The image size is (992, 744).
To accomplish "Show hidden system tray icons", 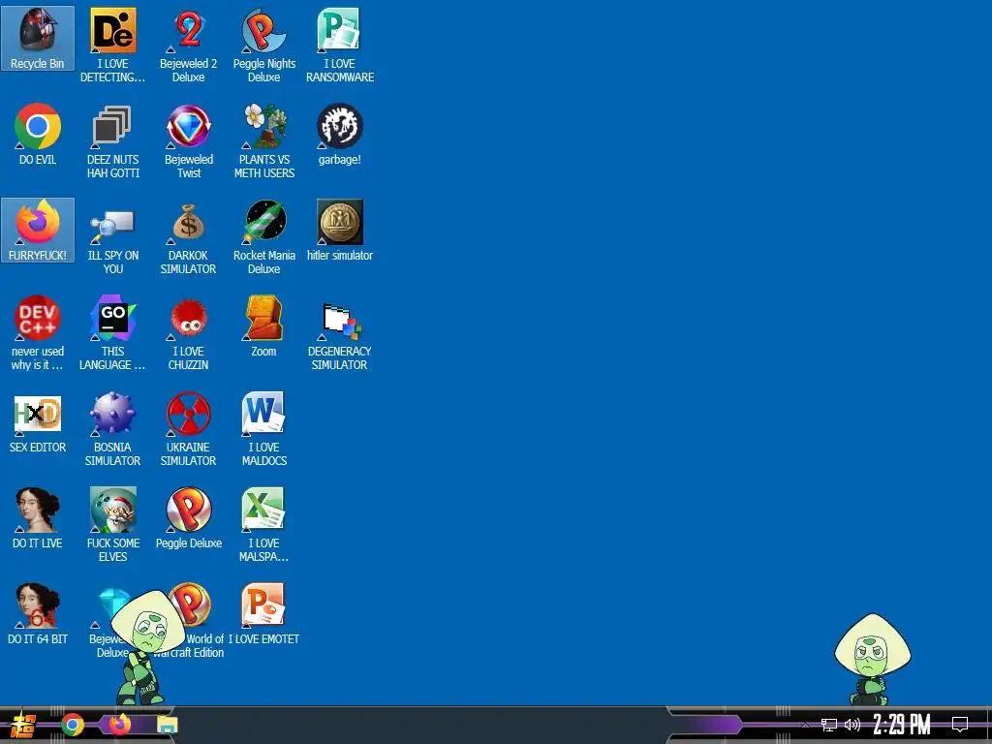I will [x=805, y=725].
